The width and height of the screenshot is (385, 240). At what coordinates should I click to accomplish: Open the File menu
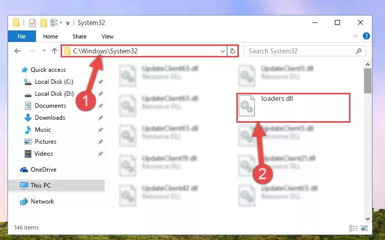[22, 36]
